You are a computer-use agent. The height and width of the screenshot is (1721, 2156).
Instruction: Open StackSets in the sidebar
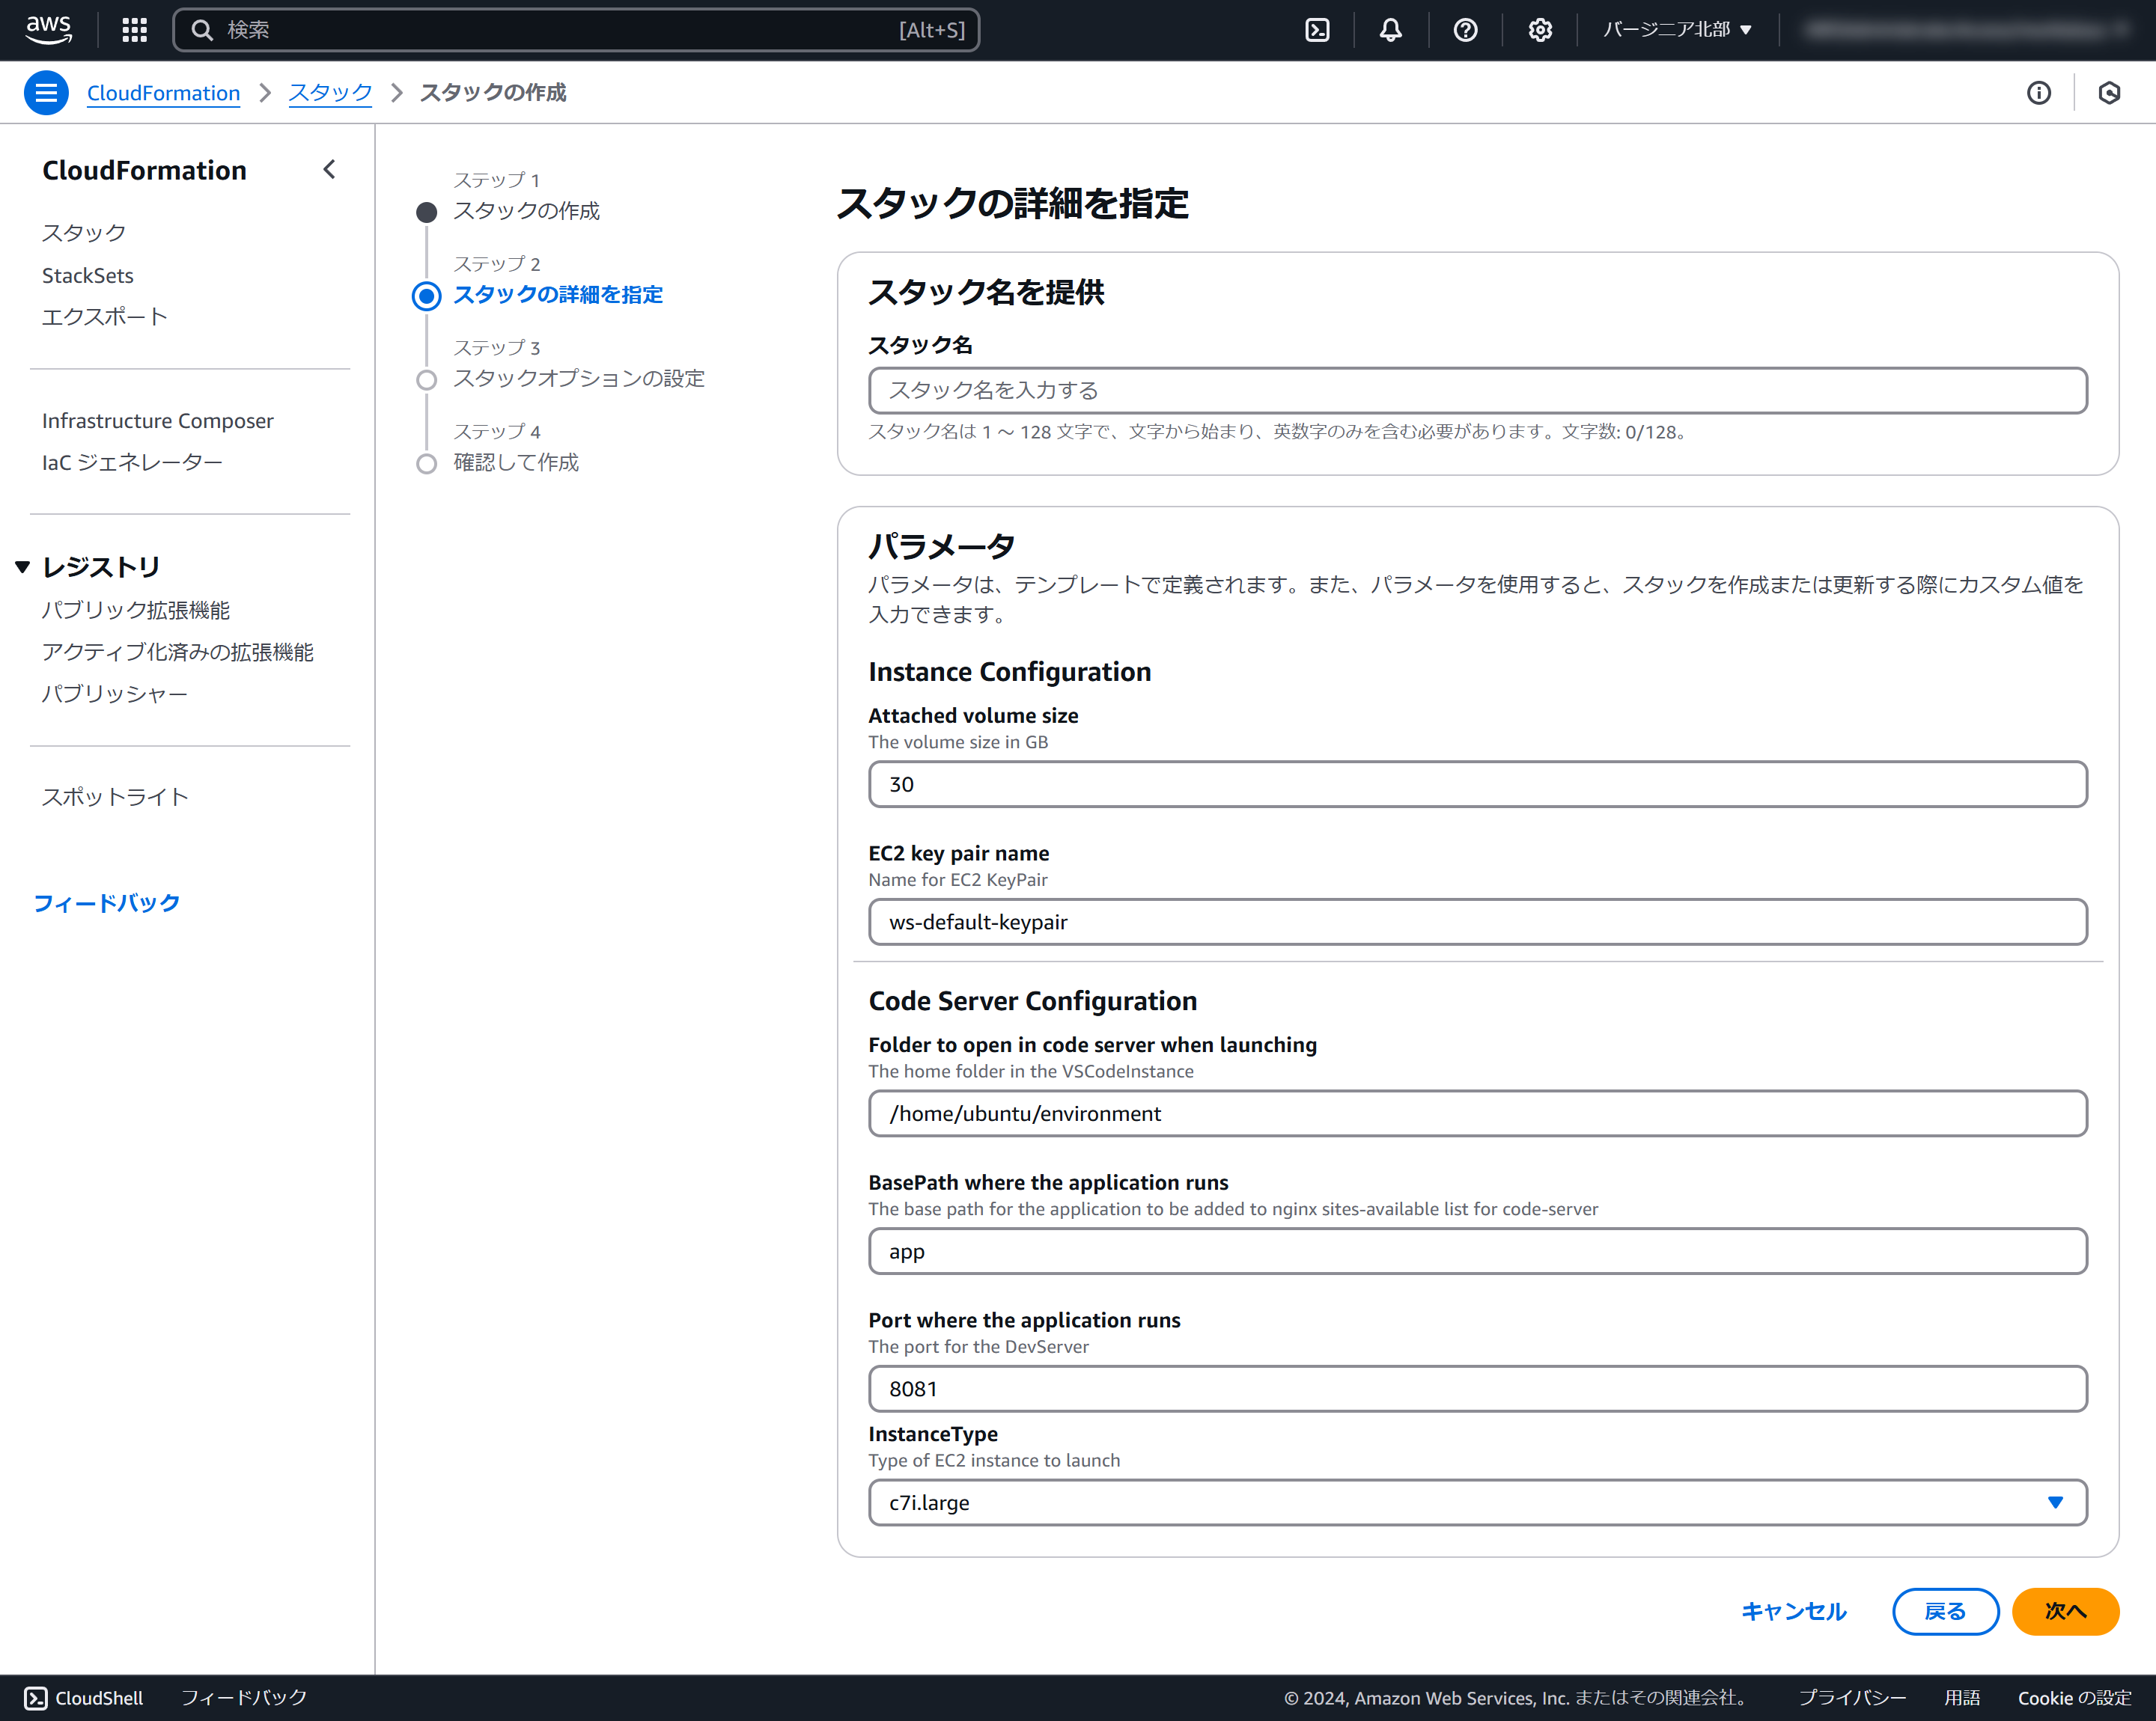[88, 275]
